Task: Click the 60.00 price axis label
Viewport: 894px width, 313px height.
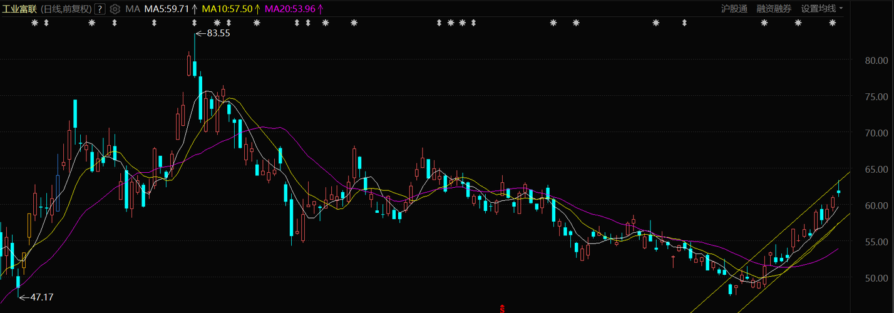Action: (876, 205)
